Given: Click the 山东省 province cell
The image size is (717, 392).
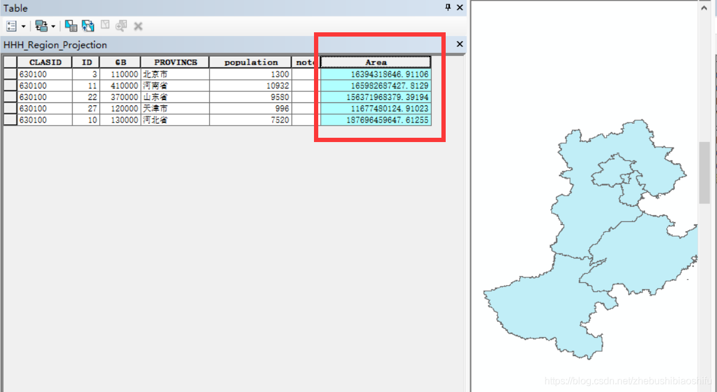Looking at the screenshot, I should [x=175, y=97].
